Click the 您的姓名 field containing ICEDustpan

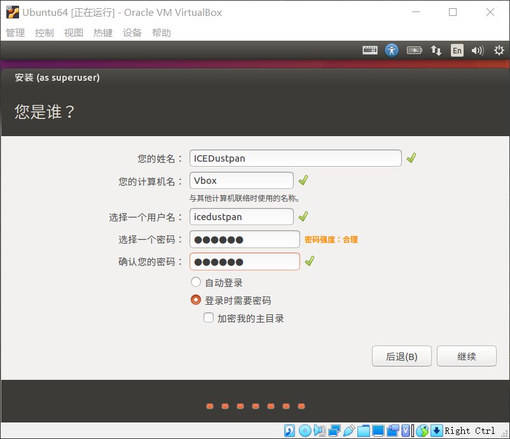click(x=295, y=158)
